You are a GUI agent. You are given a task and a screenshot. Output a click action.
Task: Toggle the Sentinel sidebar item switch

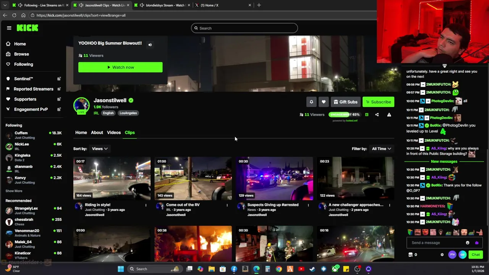[x=59, y=79]
